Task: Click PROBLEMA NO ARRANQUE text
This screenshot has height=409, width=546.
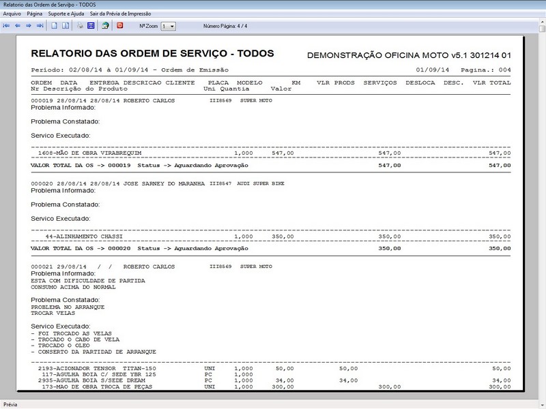Action: [x=68, y=307]
